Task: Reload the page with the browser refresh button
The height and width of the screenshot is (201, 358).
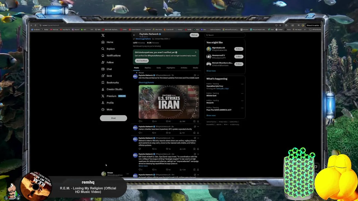Action: [x=35, y=25]
